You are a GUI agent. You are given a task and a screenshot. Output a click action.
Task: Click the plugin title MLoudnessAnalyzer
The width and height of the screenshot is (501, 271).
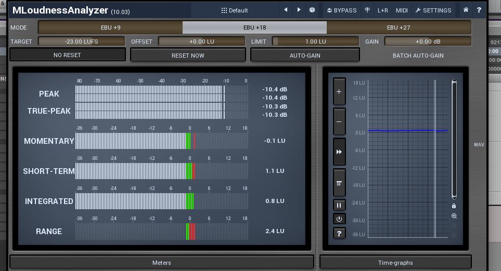coord(60,10)
